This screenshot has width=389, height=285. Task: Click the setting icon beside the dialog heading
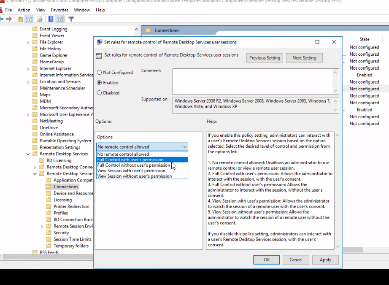(x=99, y=56)
